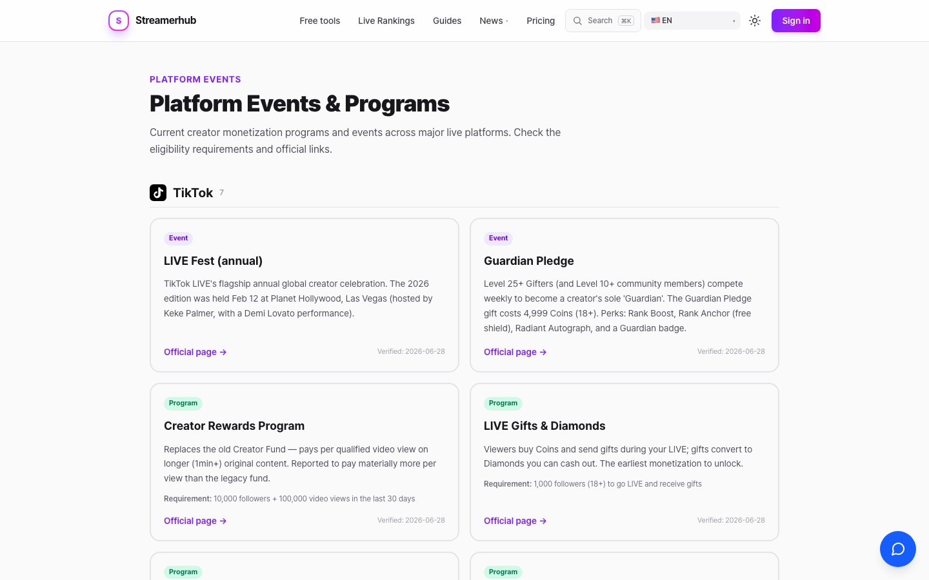Click the Guardian Pledge card title
The width and height of the screenshot is (929, 580).
pos(529,261)
